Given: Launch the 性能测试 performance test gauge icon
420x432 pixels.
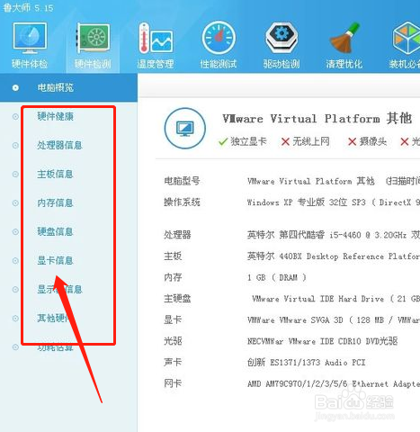Looking at the screenshot, I should [x=219, y=45].
